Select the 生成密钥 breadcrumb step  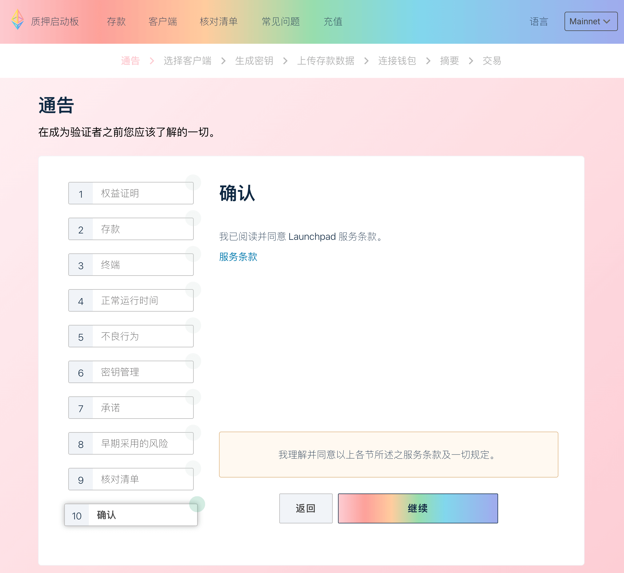(x=254, y=61)
